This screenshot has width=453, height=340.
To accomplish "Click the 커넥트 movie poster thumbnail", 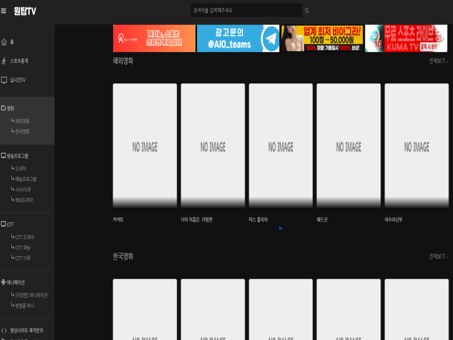I will [x=144, y=146].
